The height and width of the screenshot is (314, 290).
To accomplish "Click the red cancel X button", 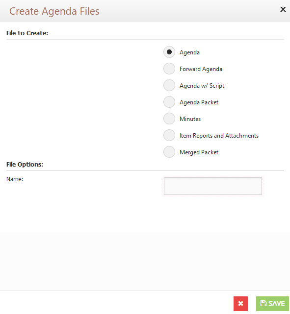I will coord(240,304).
